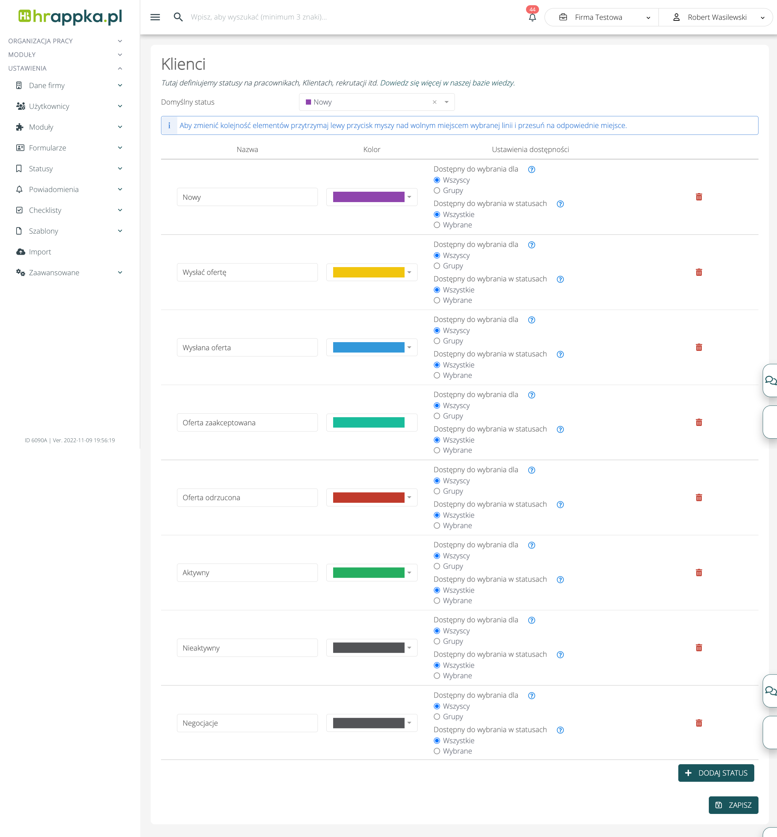Select Grupy radio for Negocjacje status
This screenshot has width=777, height=837.
pyautogui.click(x=437, y=716)
